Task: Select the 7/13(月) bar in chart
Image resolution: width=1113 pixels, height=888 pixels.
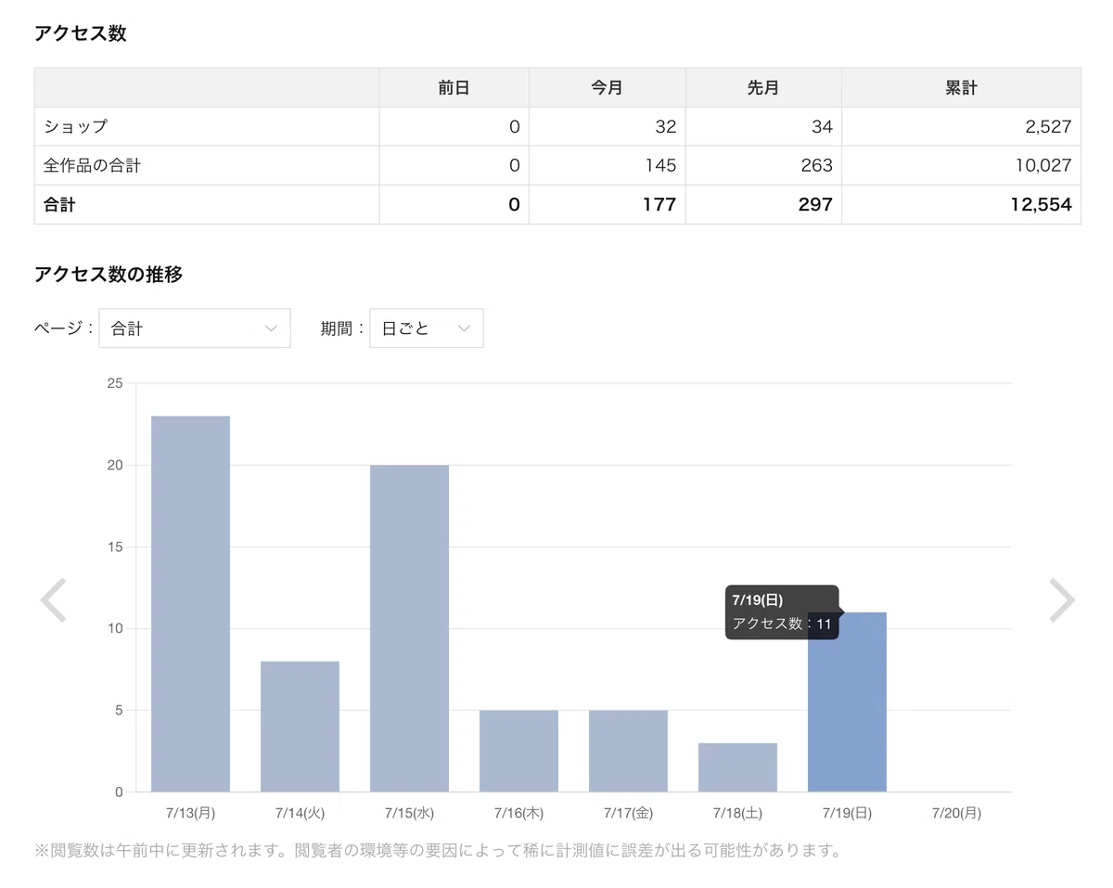Action: coord(190,604)
